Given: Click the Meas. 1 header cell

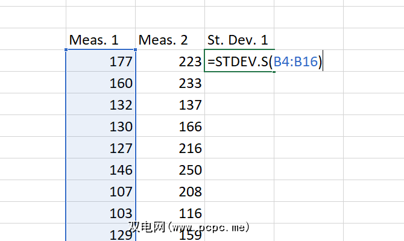Looking at the screenshot, I should pyautogui.click(x=101, y=40).
